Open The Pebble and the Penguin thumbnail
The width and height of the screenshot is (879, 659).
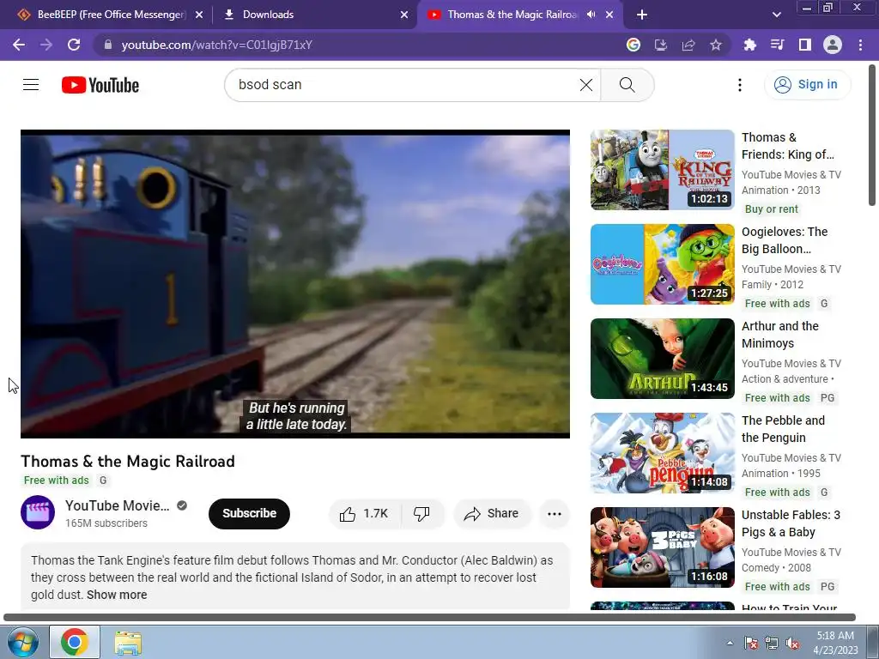pyautogui.click(x=662, y=453)
